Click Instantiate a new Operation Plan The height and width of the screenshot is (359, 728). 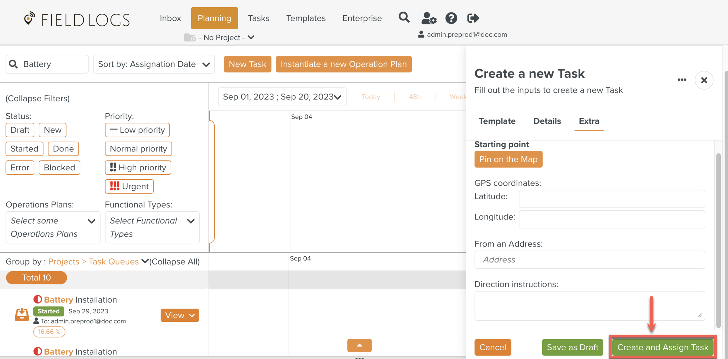click(344, 64)
